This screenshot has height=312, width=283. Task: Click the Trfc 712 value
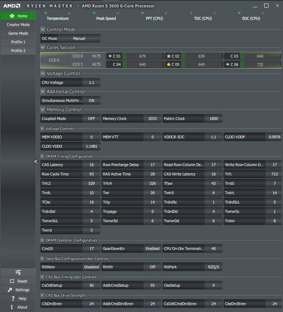pos(275,174)
